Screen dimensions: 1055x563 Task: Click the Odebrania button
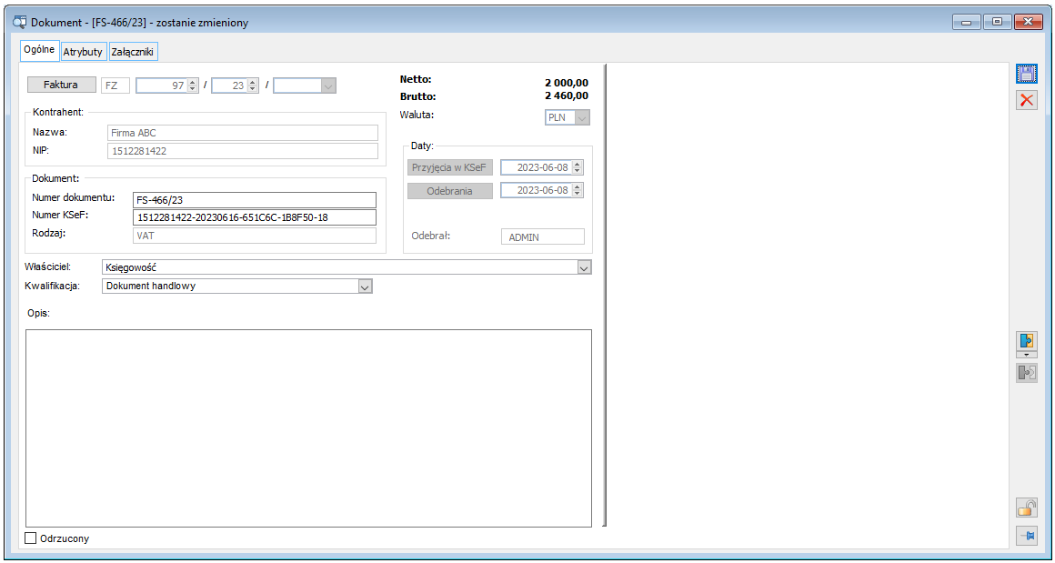pos(450,191)
